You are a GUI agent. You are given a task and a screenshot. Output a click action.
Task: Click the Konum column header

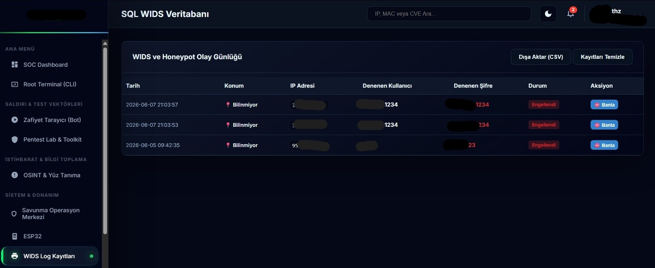234,86
